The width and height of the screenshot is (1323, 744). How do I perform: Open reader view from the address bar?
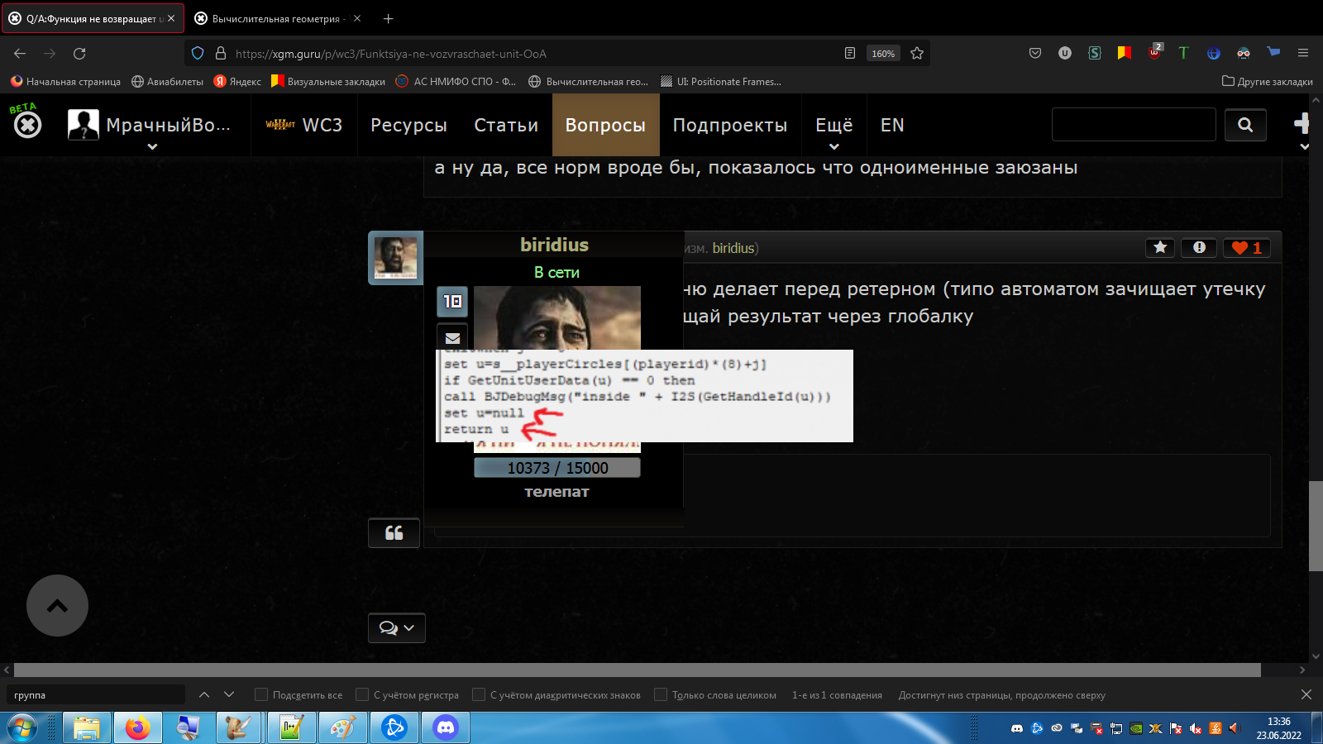(850, 54)
